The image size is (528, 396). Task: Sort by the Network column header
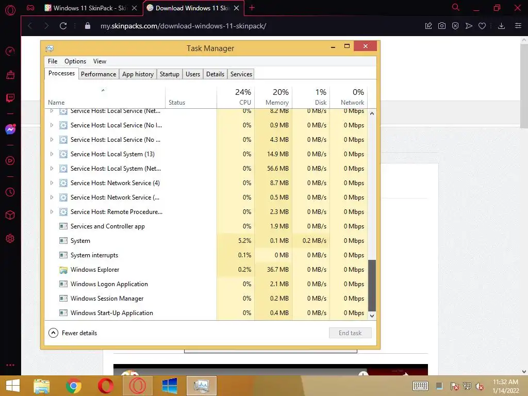349,97
